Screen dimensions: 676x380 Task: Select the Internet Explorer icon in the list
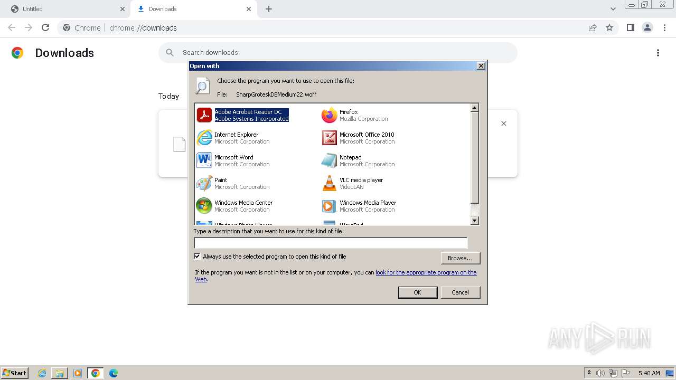[204, 138]
